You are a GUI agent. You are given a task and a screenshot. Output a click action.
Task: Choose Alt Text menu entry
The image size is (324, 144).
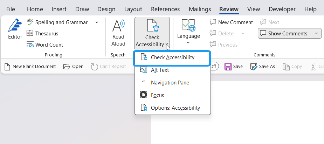160,70
